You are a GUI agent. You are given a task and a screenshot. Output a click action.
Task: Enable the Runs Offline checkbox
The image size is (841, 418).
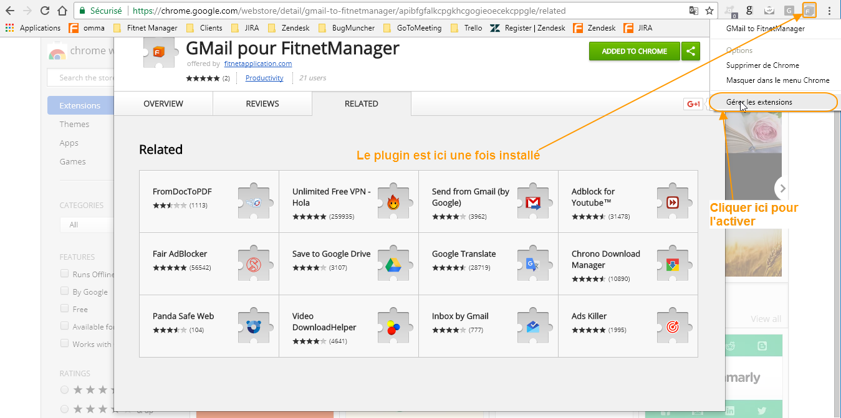click(x=64, y=273)
